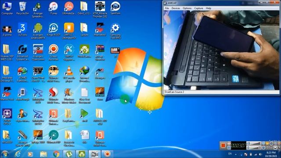Screen dimensions: 281x158
Task: Select the iTunes desktop shortcut
Action: tap(54, 8)
